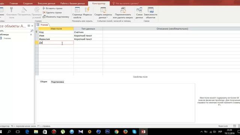Open Photoshop from the taskbar
240x135 pixels.
108,132
